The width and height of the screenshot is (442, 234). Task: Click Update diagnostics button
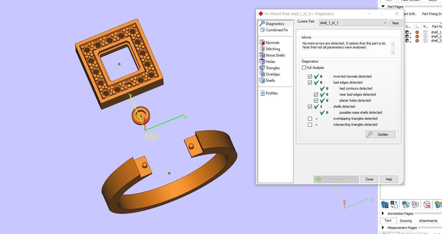click(380, 134)
